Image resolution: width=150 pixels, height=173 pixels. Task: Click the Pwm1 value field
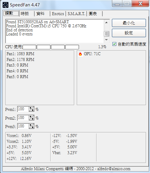point(23,109)
